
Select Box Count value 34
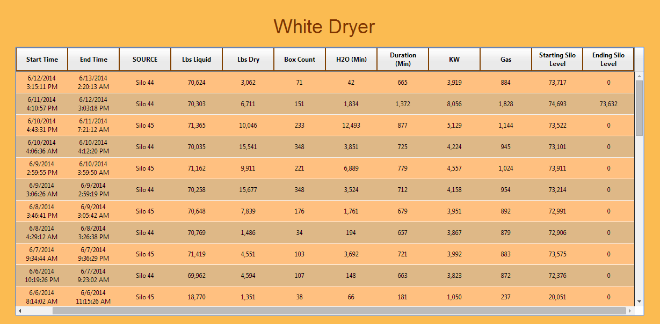coord(300,233)
